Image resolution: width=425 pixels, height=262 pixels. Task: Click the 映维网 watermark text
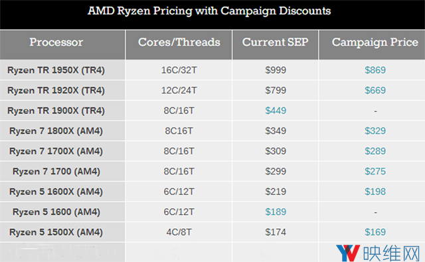coord(391,253)
